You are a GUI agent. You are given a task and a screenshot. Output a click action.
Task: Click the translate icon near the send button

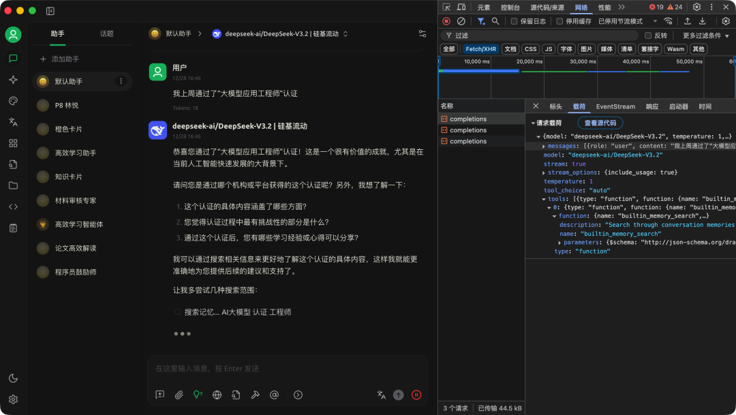(x=381, y=395)
